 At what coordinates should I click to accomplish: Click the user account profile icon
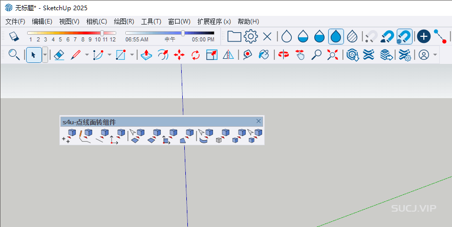[424, 54]
